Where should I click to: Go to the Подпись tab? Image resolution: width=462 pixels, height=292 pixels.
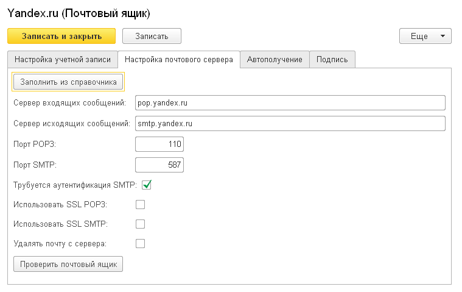332,60
